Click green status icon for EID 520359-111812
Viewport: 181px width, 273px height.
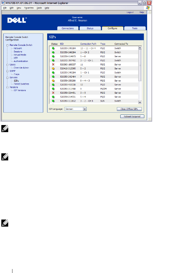click(53, 101)
